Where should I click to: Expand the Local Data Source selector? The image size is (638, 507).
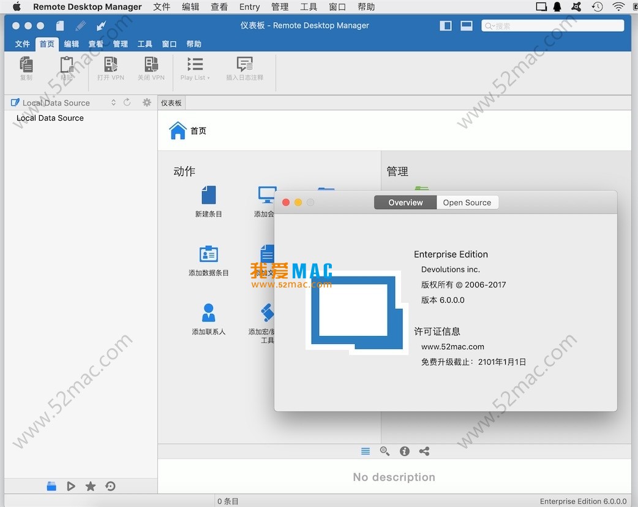[113, 102]
